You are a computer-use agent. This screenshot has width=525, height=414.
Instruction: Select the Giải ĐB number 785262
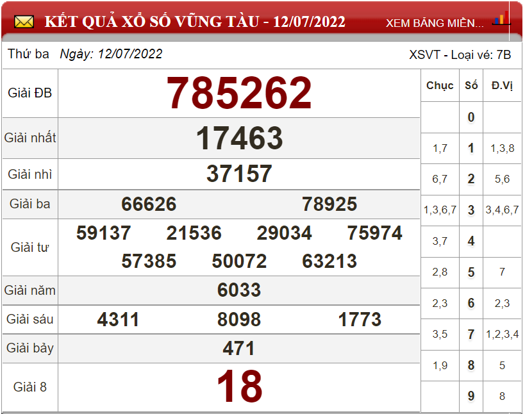click(x=239, y=93)
